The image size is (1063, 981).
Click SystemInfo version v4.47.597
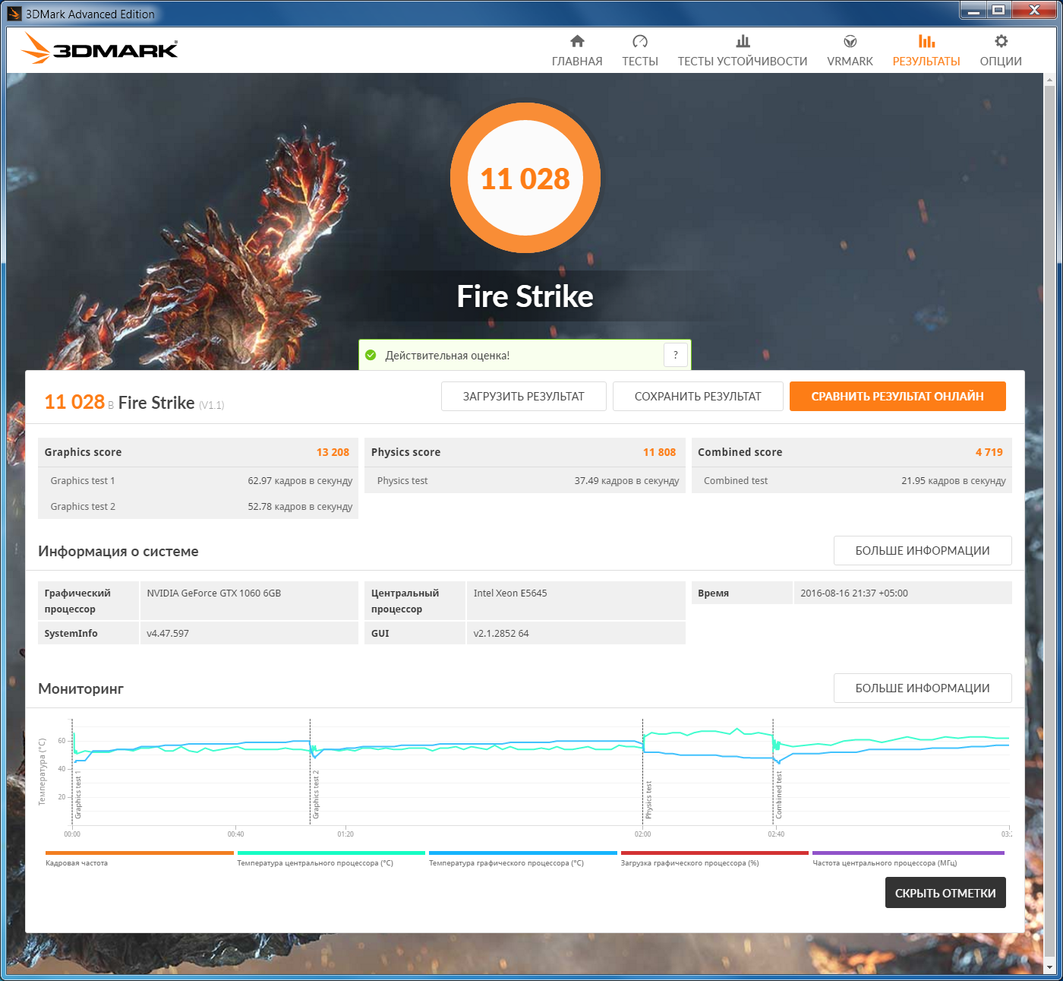[168, 633]
